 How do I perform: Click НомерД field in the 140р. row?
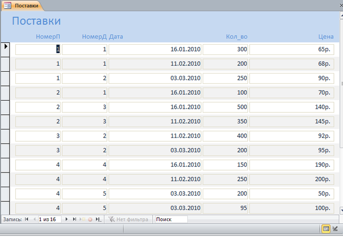84,107
